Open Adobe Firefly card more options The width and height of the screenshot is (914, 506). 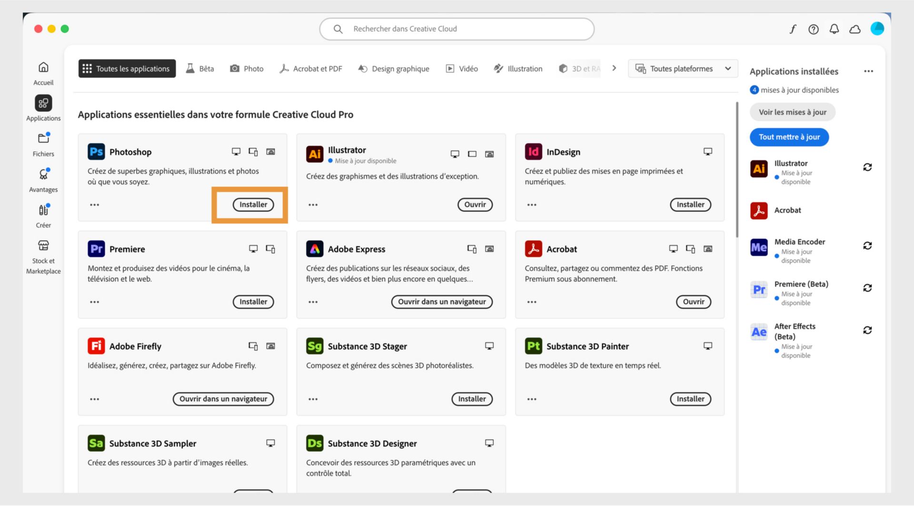[95, 399]
